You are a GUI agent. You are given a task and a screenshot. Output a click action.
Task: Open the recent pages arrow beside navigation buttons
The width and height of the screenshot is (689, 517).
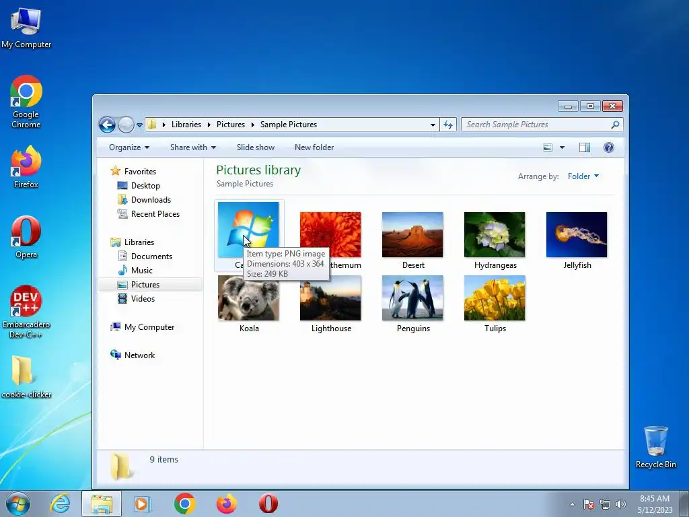click(139, 125)
